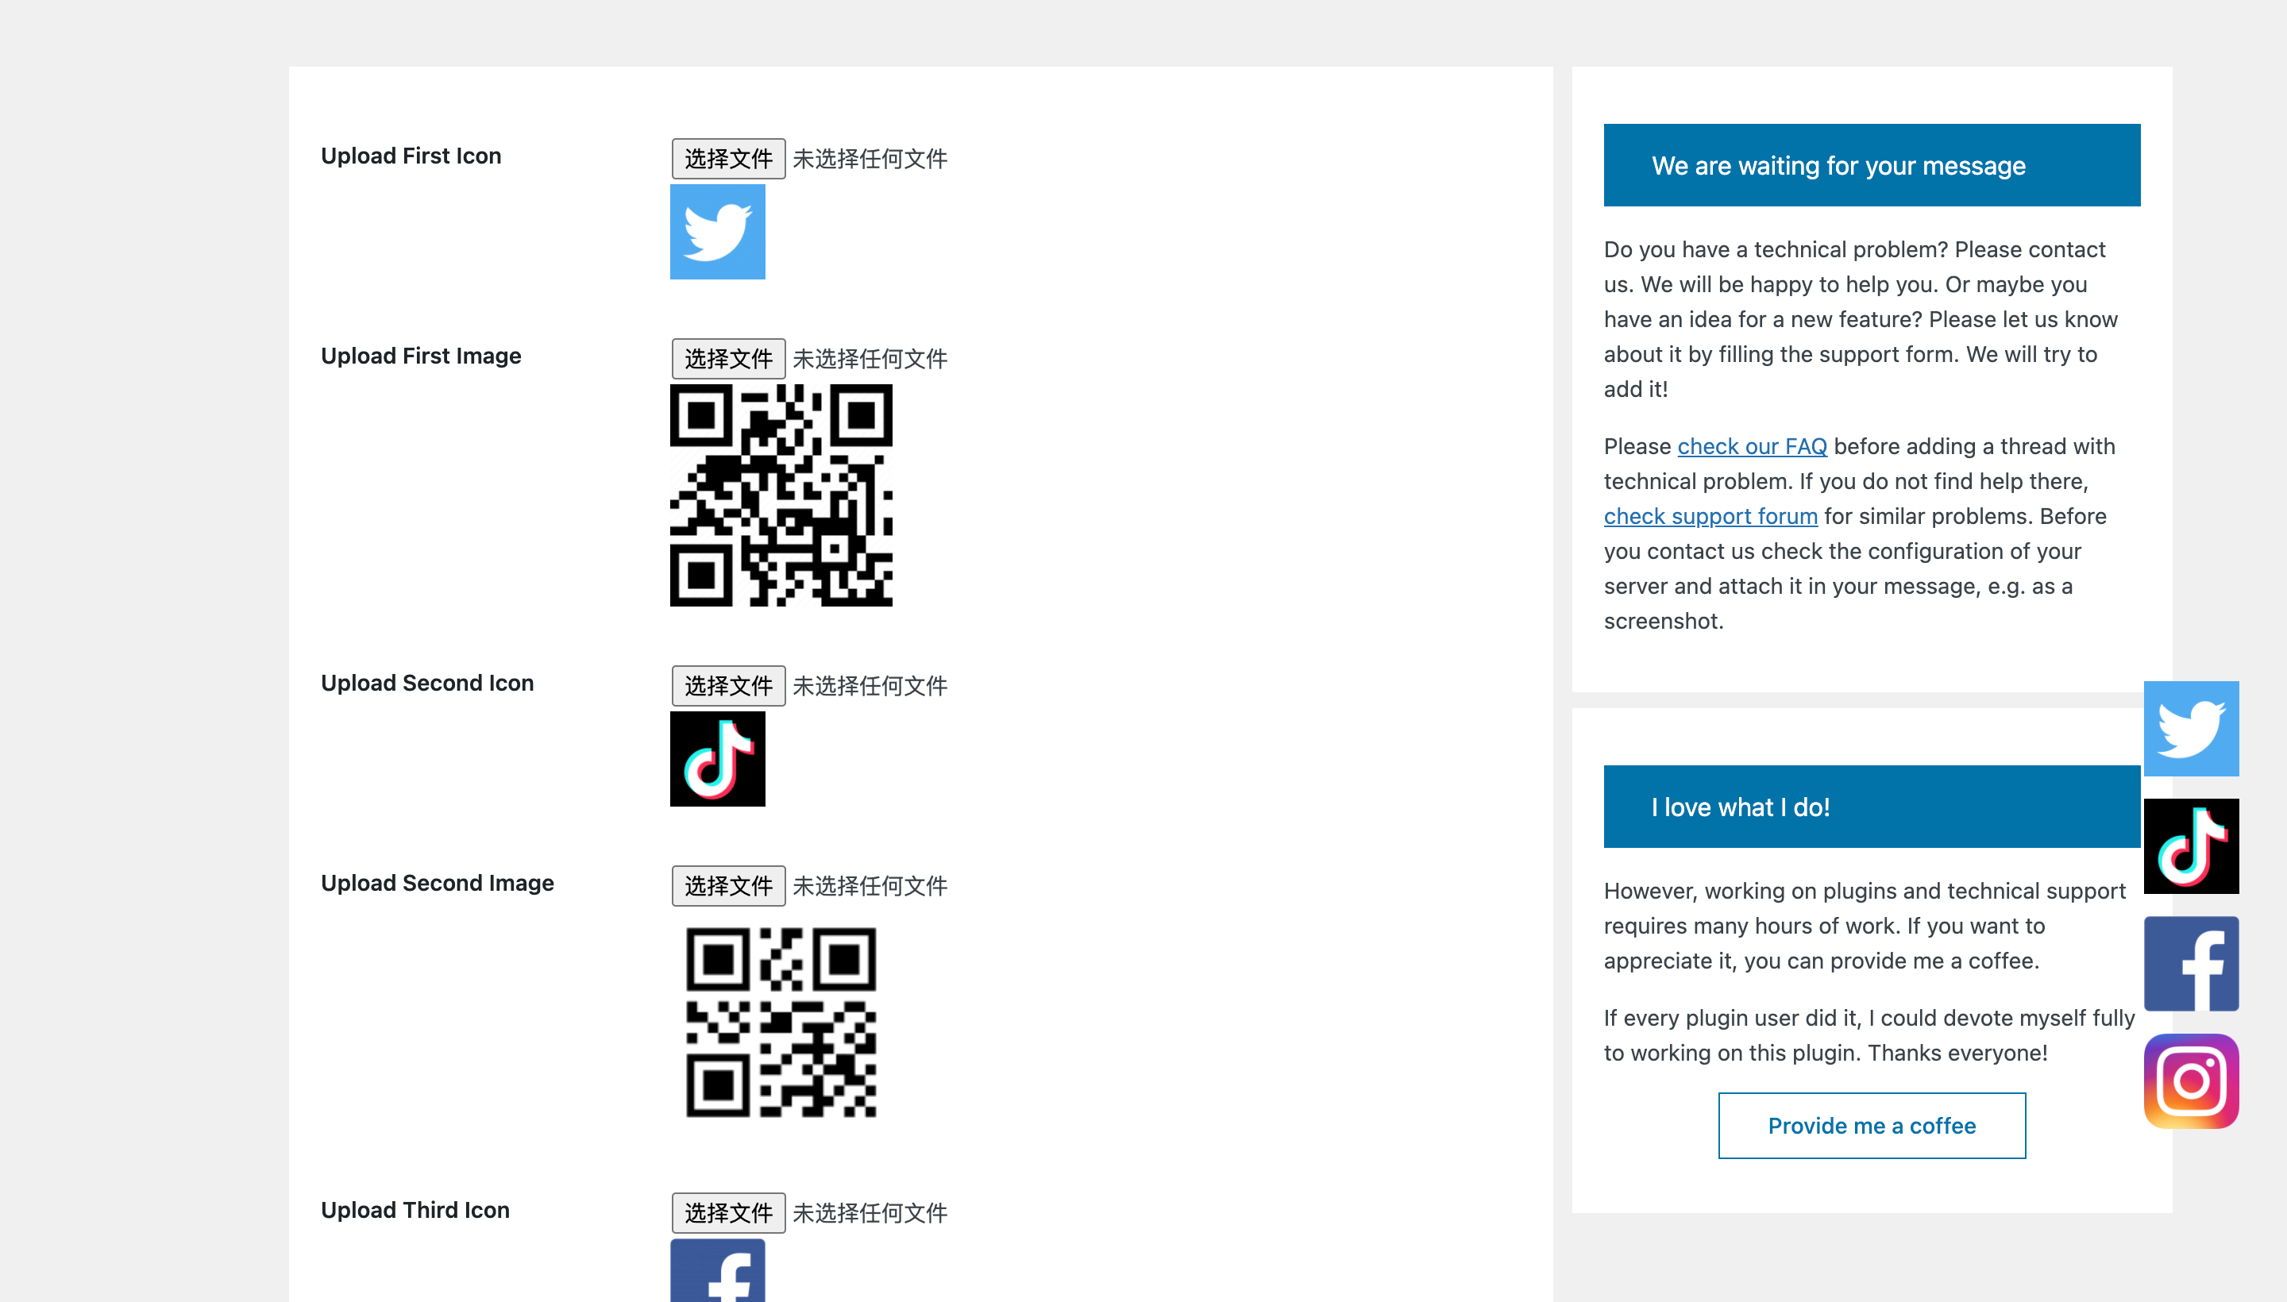This screenshot has height=1302, width=2287.
Task: Choose file for Upload Second Icon
Action: pyautogui.click(x=728, y=686)
